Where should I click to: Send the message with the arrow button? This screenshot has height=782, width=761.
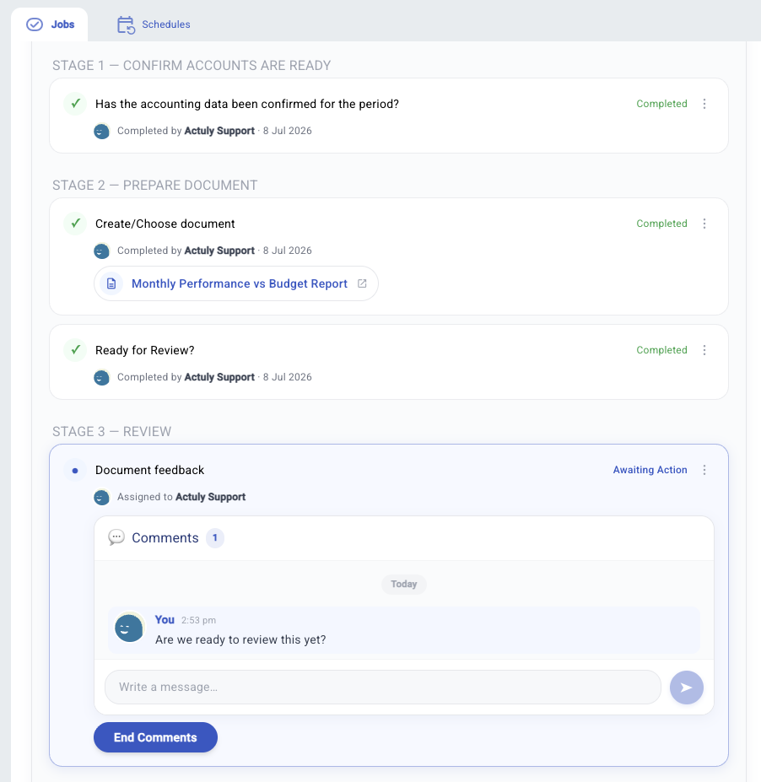pos(687,688)
